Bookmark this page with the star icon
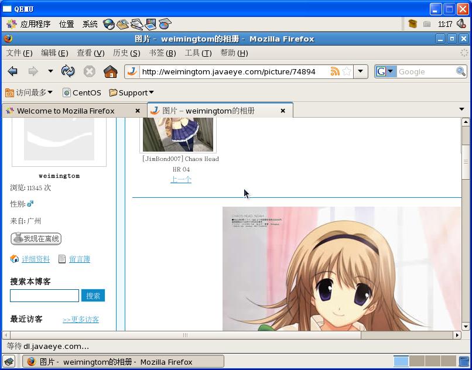Image resolution: width=472 pixels, height=370 pixels. click(347, 71)
